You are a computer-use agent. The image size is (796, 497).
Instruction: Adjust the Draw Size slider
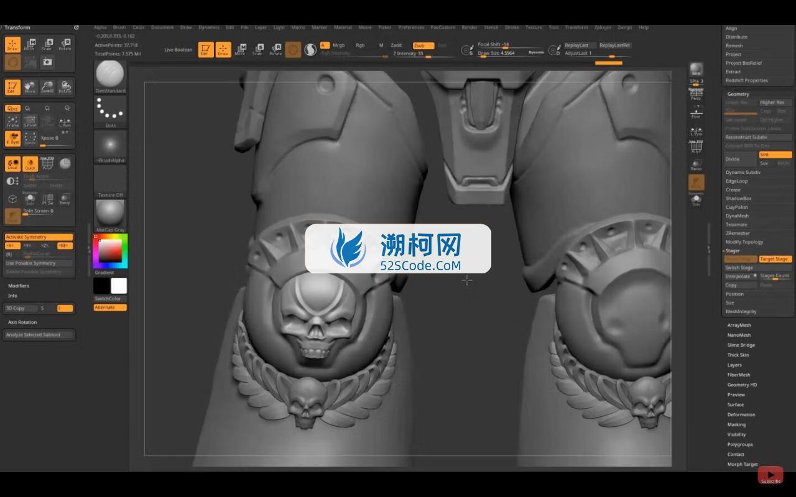(x=511, y=53)
